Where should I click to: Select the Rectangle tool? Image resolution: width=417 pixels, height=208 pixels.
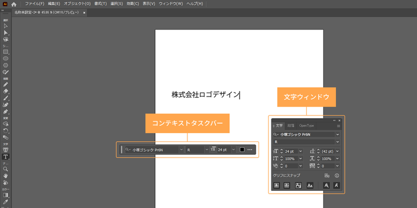click(6, 52)
